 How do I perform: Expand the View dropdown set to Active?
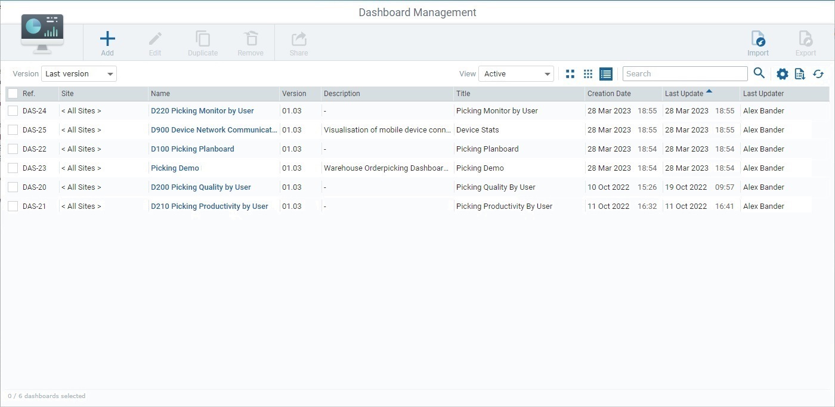coord(515,73)
